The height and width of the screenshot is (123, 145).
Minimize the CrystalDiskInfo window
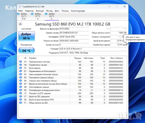tap(110, 7)
